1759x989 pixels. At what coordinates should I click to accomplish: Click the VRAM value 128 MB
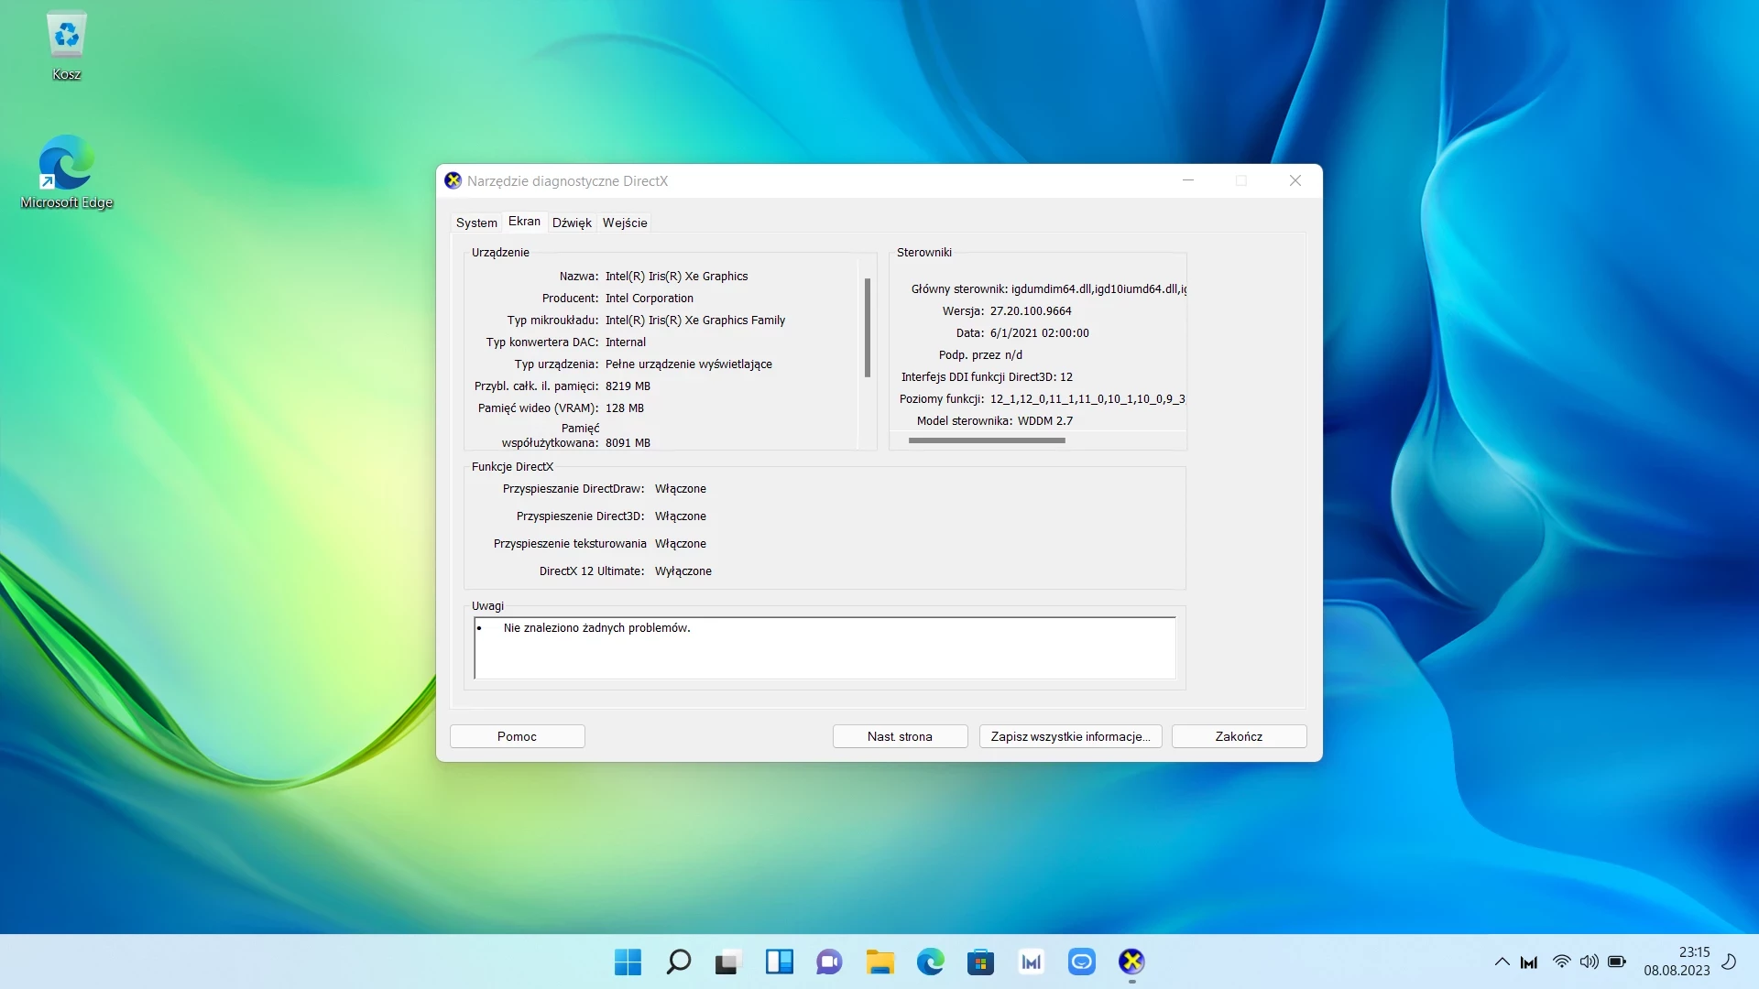tap(624, 408)
